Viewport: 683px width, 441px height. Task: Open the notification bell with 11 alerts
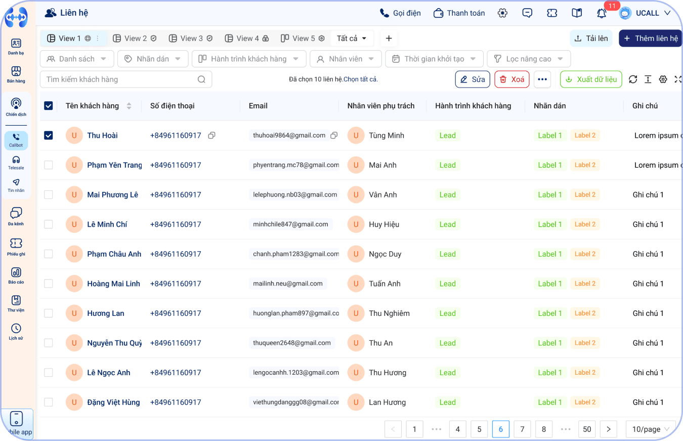[x=602, y=13]
